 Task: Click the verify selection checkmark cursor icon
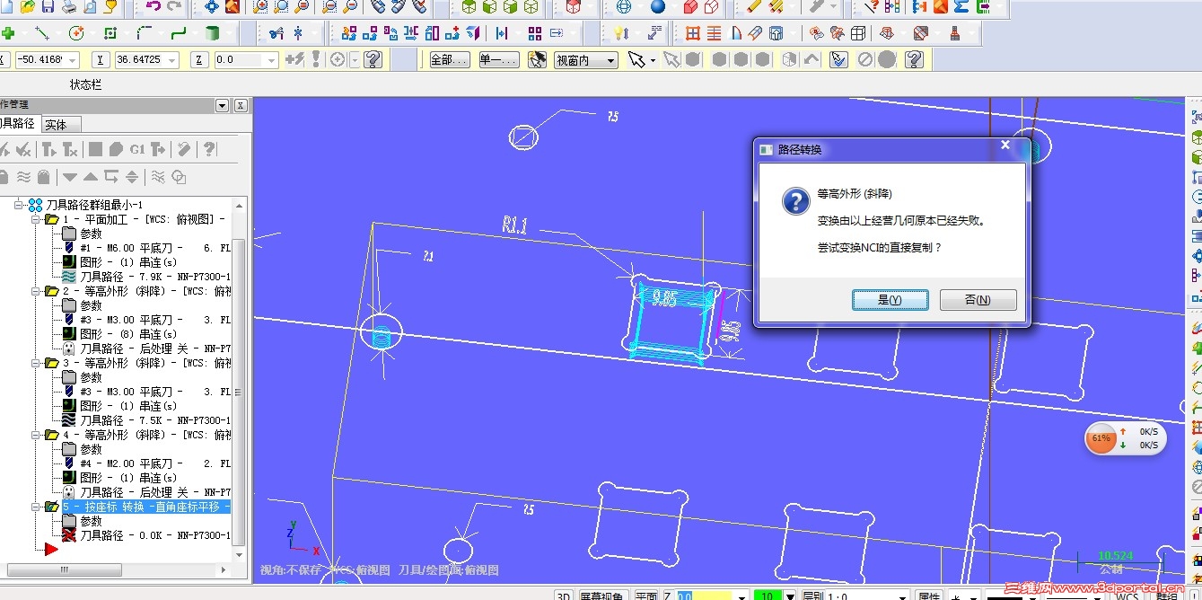click(x=838, y=60)
